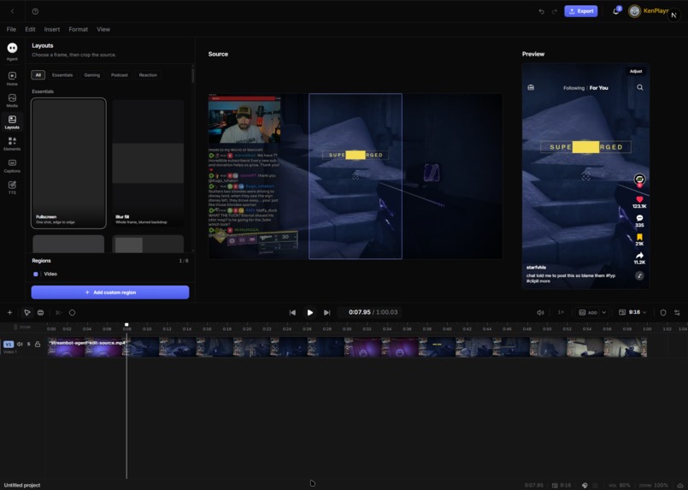Click the Export button
This screenshot has width=688, height=490.
[581, 11]
